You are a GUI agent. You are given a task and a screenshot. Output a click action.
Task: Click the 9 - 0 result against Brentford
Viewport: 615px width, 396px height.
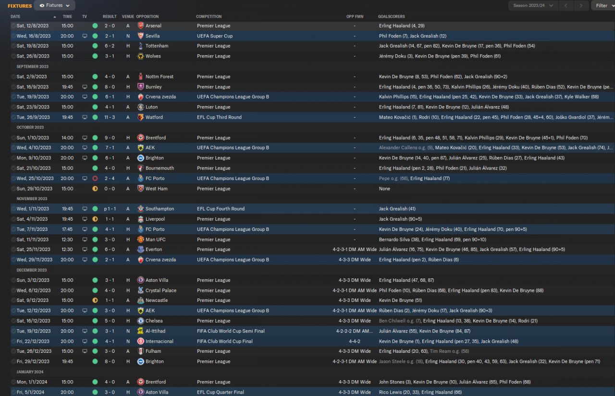pos(110,138)
